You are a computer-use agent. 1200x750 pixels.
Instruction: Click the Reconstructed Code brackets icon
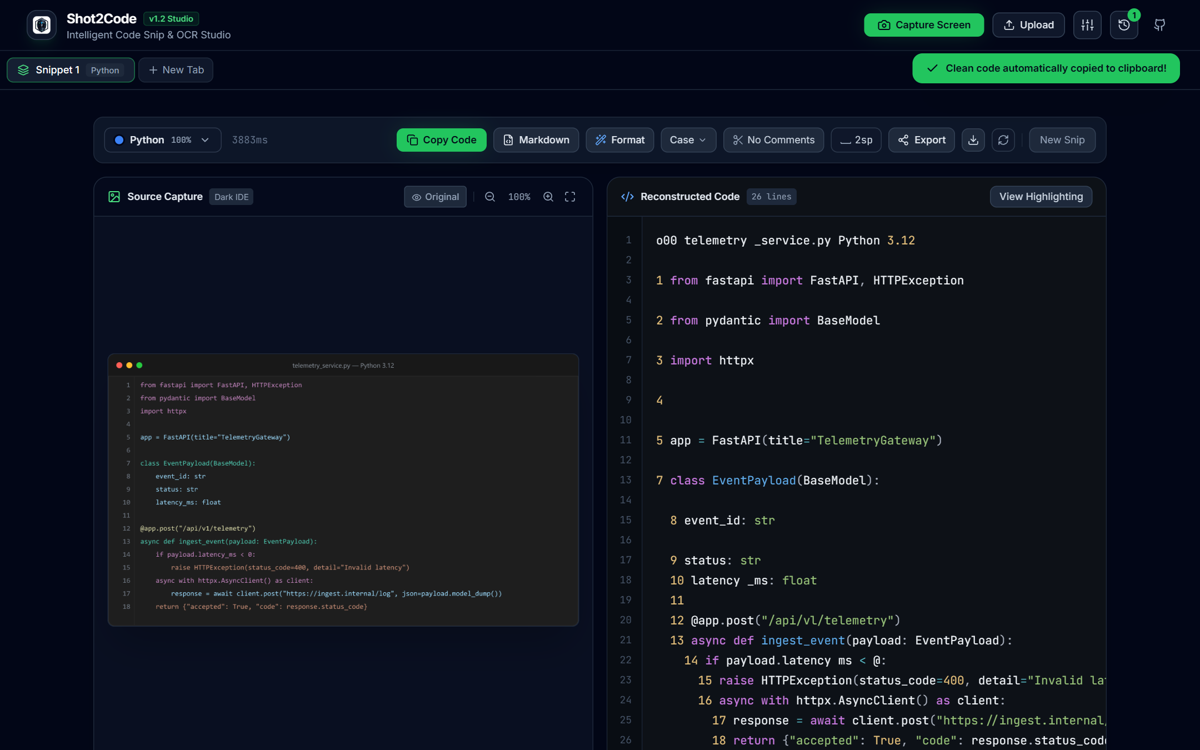(627, 197)
